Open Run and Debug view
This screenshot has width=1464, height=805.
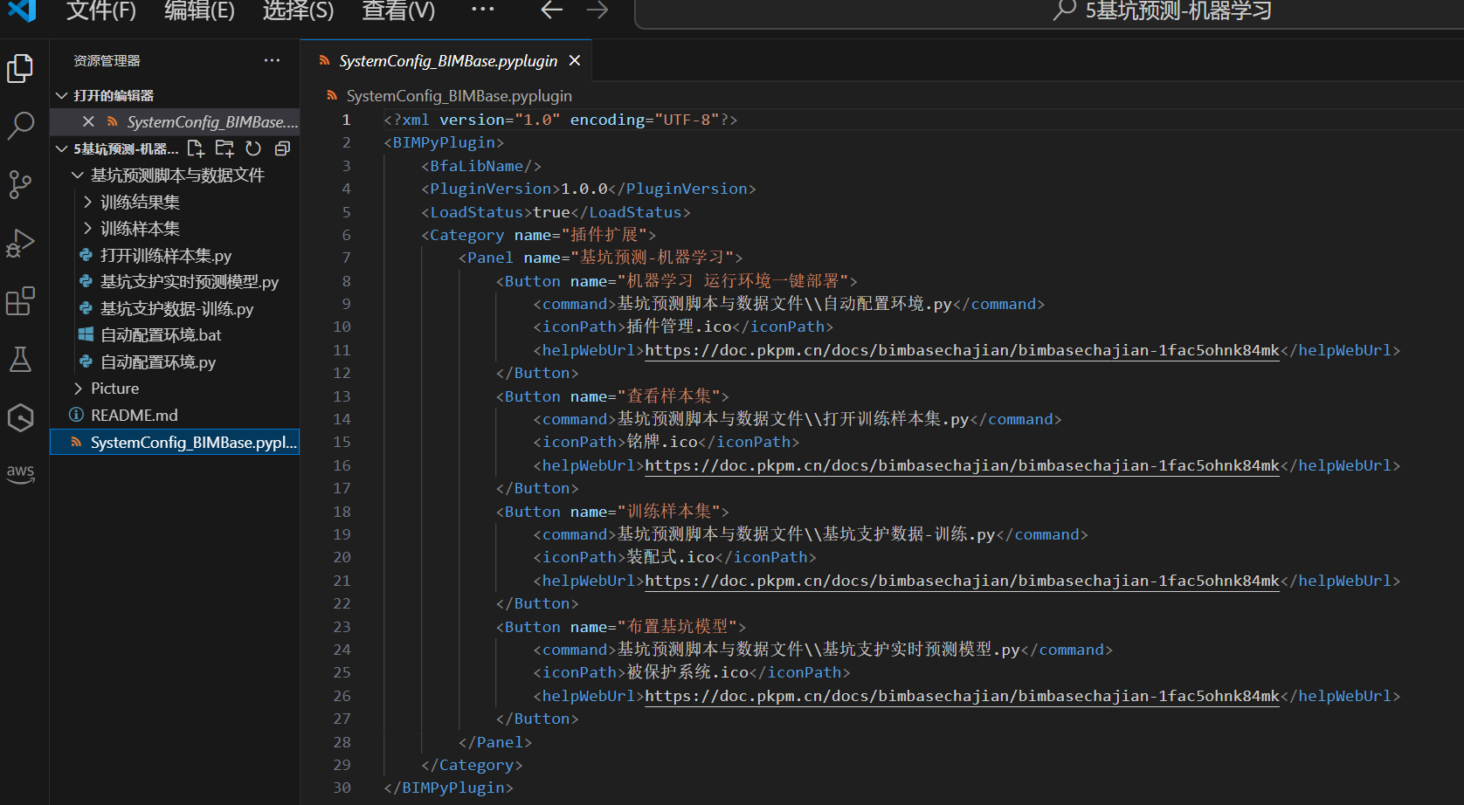[20, 243]
